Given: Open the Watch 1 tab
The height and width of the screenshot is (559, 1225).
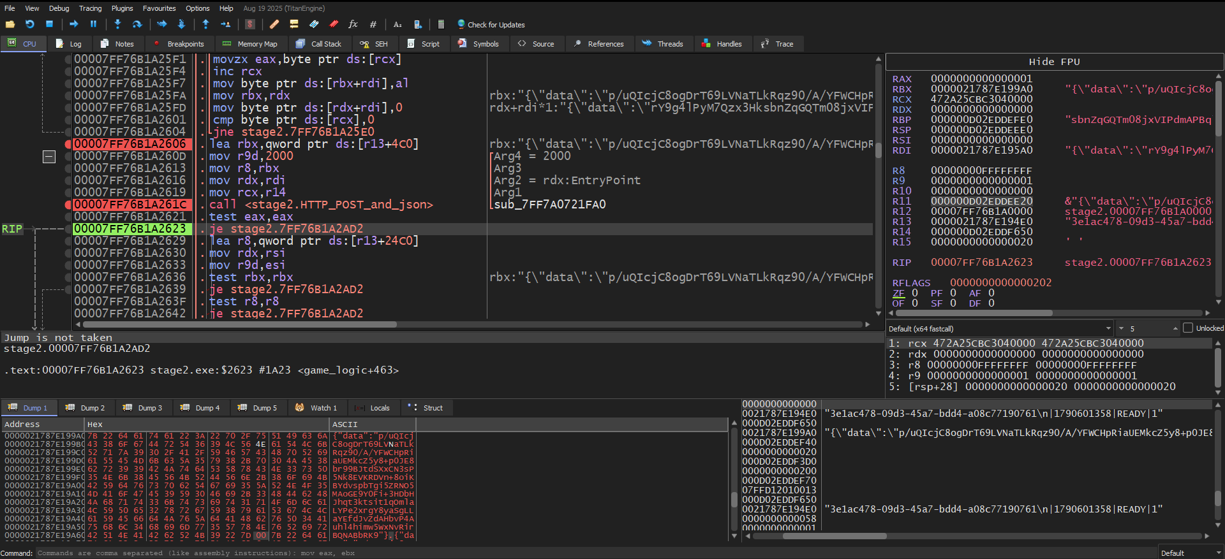Looking at the screenshot, I should click(x=317, y=408).
